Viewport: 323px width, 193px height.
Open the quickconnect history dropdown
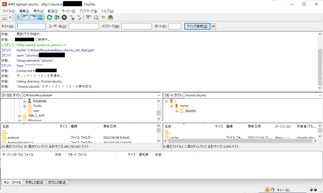[214, 26]
